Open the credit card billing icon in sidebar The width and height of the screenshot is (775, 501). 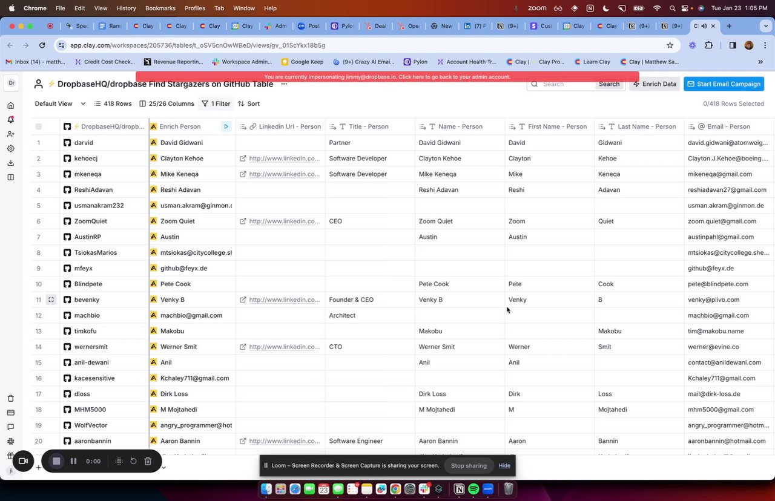pyautogui.click(x=11, y=413)
